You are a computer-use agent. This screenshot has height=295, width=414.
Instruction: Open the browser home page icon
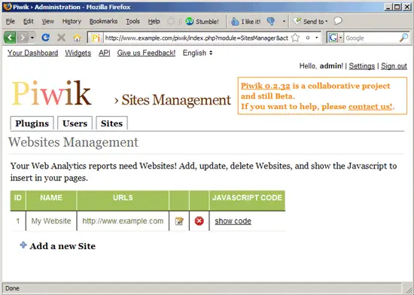[x=77, y=38]
